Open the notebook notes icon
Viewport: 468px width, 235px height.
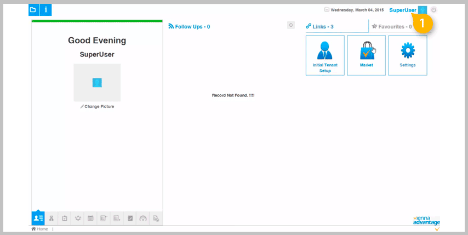130,219
